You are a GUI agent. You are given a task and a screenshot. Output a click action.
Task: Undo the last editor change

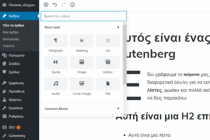coord(55,5)
